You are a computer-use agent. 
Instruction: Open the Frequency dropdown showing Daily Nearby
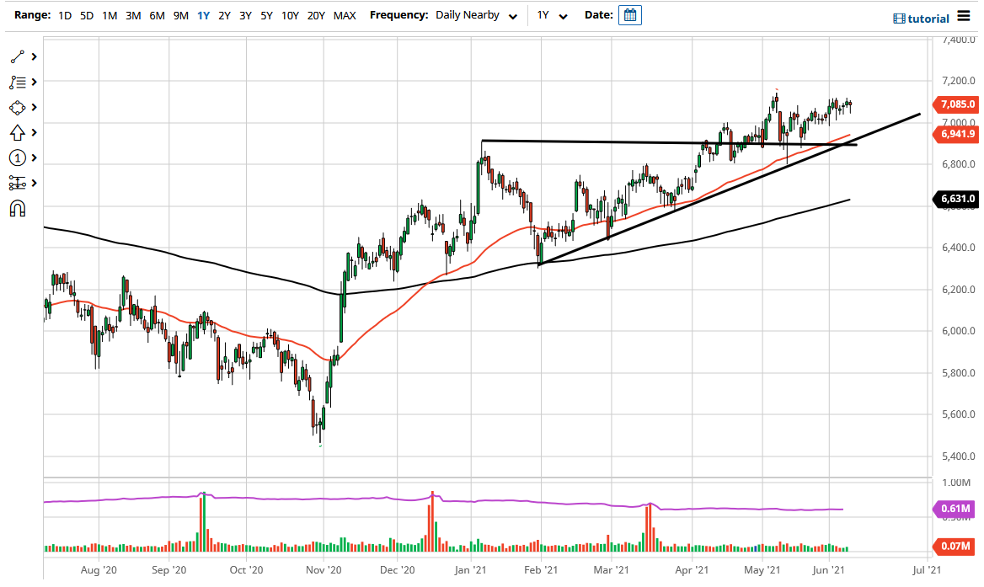point(476,15)
